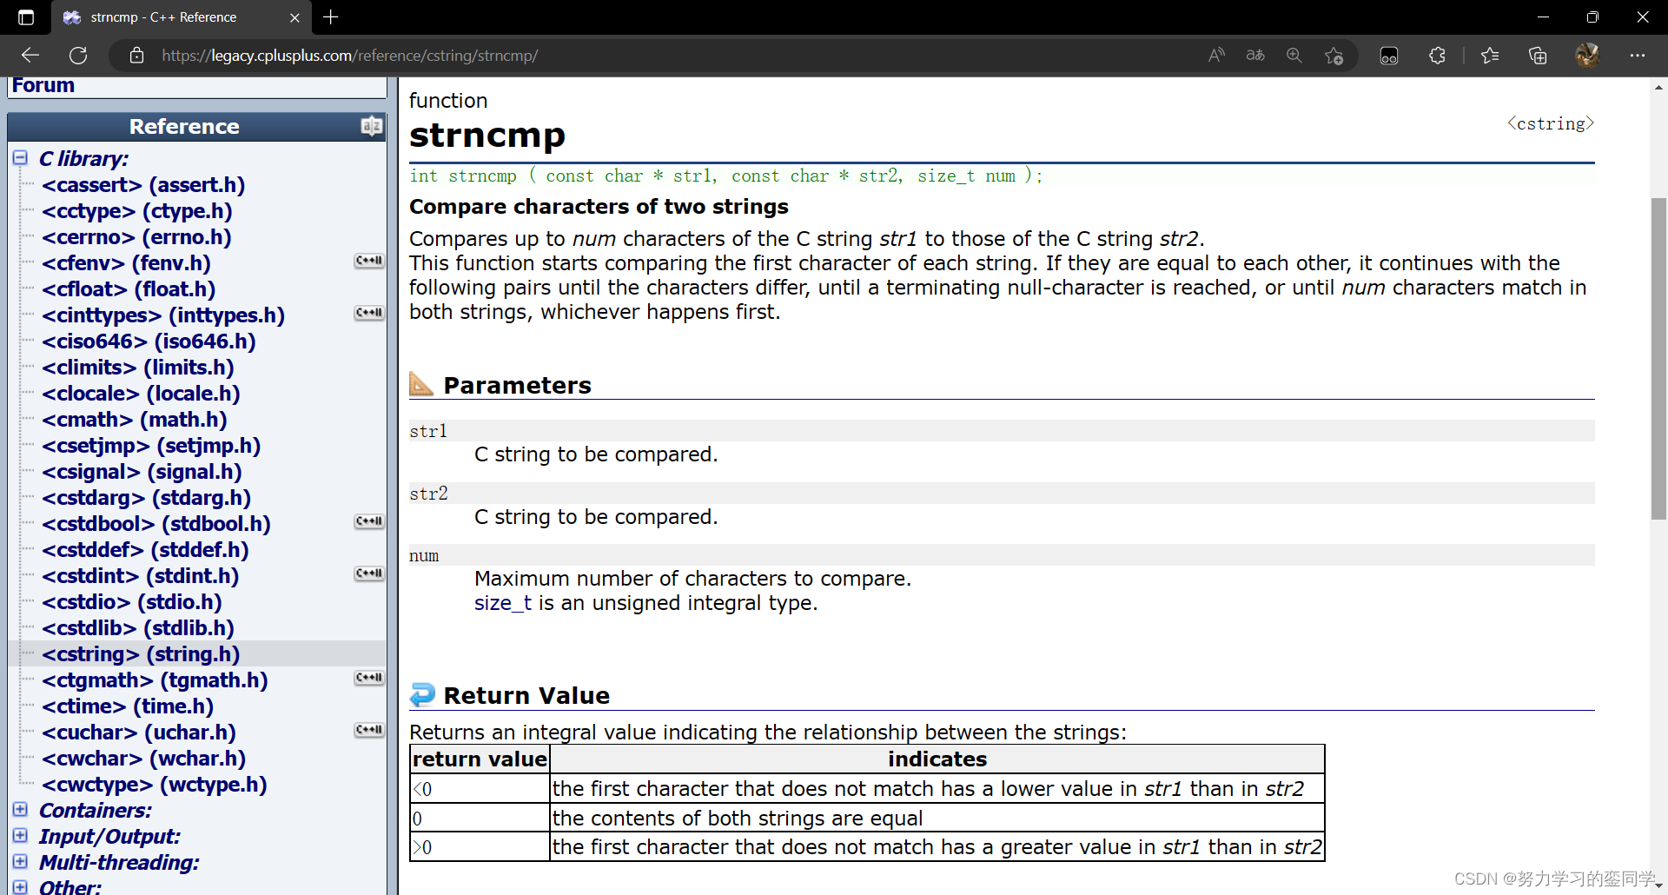Click the C++11 badge beside cstdint
1668x895 pixels.
tap(369, 573)
